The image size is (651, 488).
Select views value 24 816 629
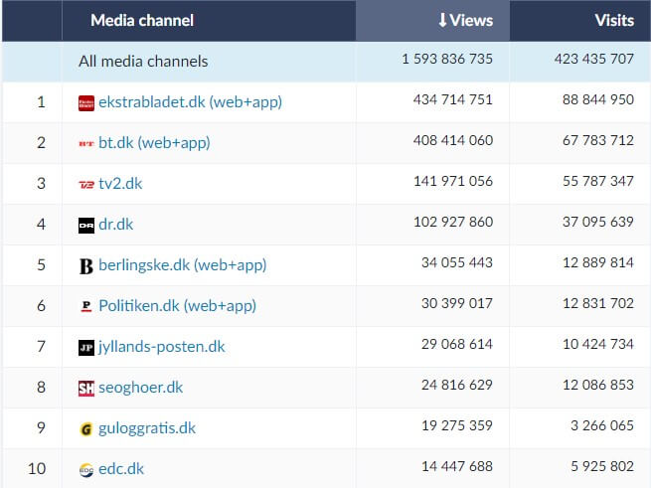[x=457, y=385]
